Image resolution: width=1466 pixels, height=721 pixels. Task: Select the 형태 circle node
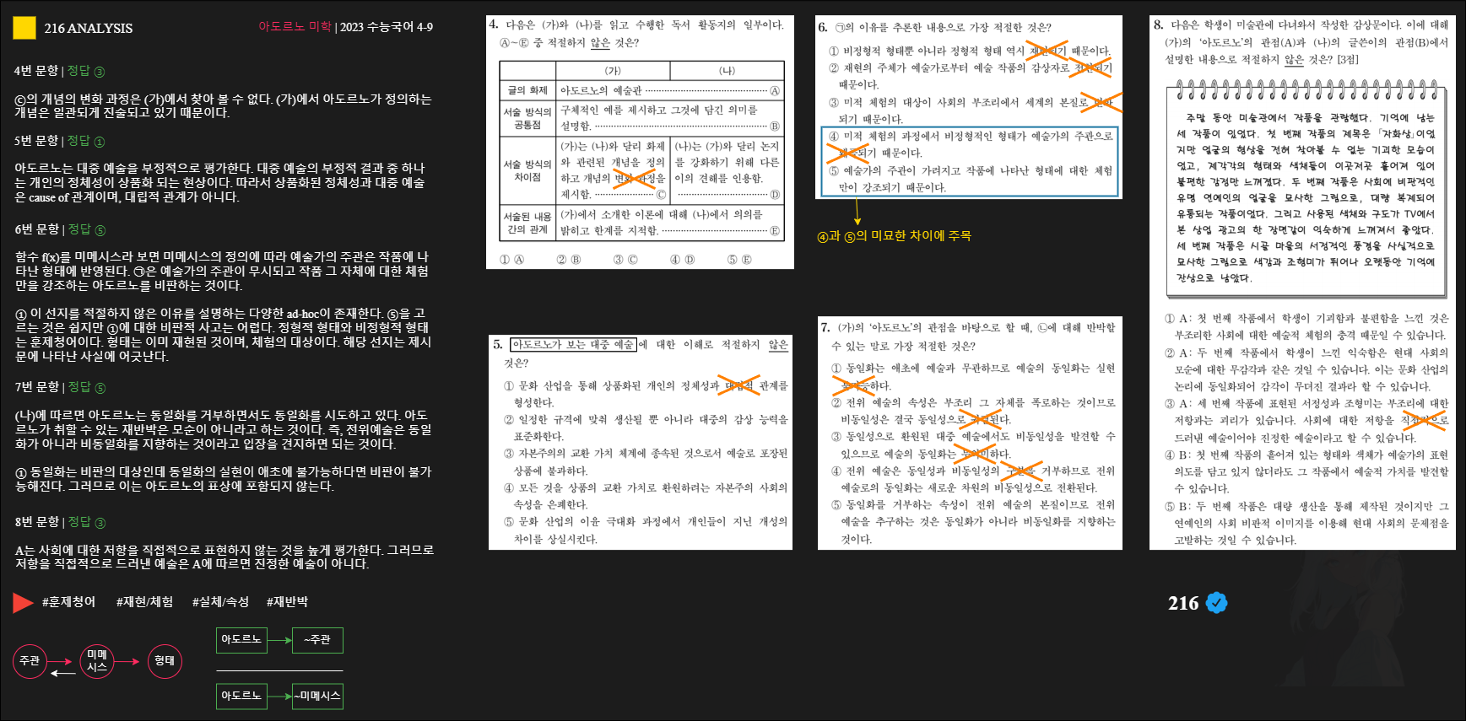pyautogui.click(x=165, y=660)
